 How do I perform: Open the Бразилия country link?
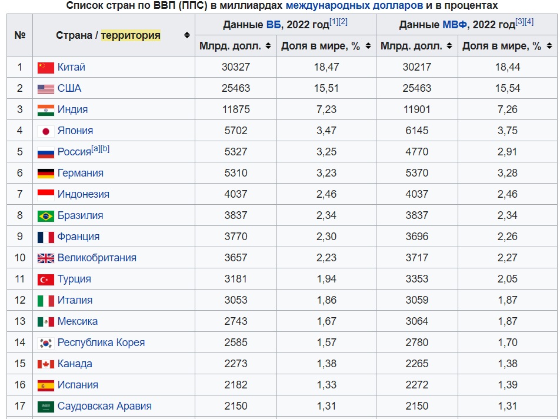point(81,215)
